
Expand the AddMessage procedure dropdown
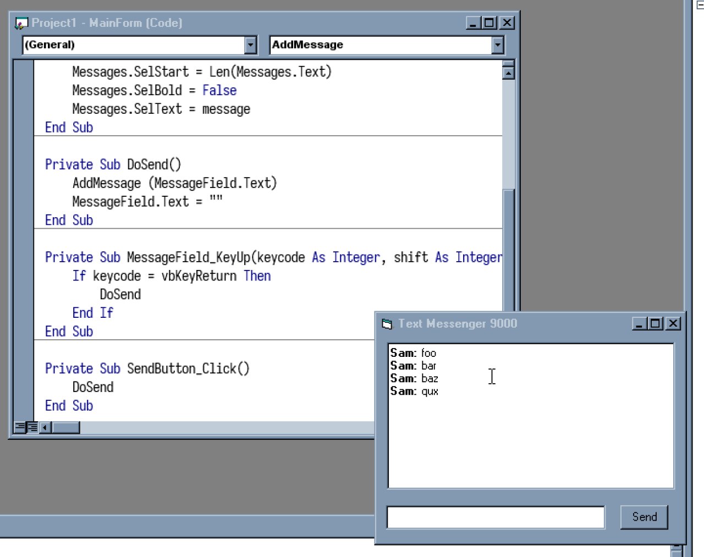pyautogui.click(x=498, y=45)
